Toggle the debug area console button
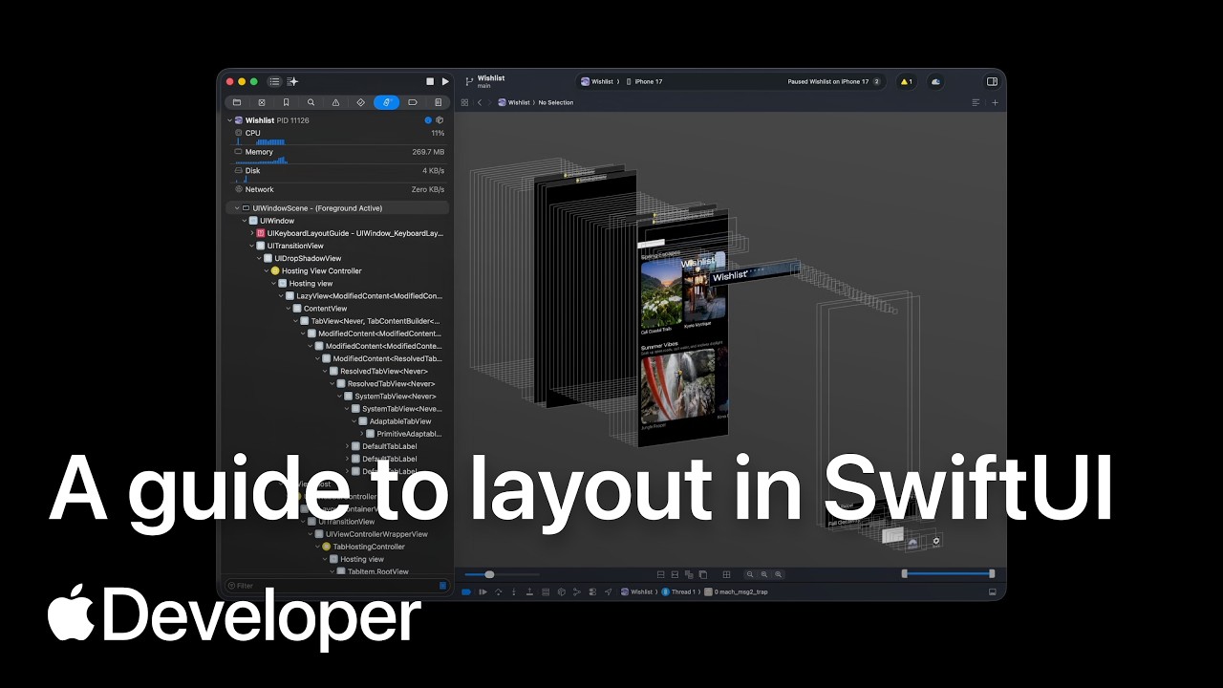1223x688 pixels. (992, 592)
